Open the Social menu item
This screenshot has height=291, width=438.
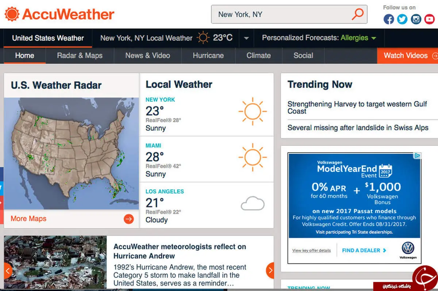(303, 56)
